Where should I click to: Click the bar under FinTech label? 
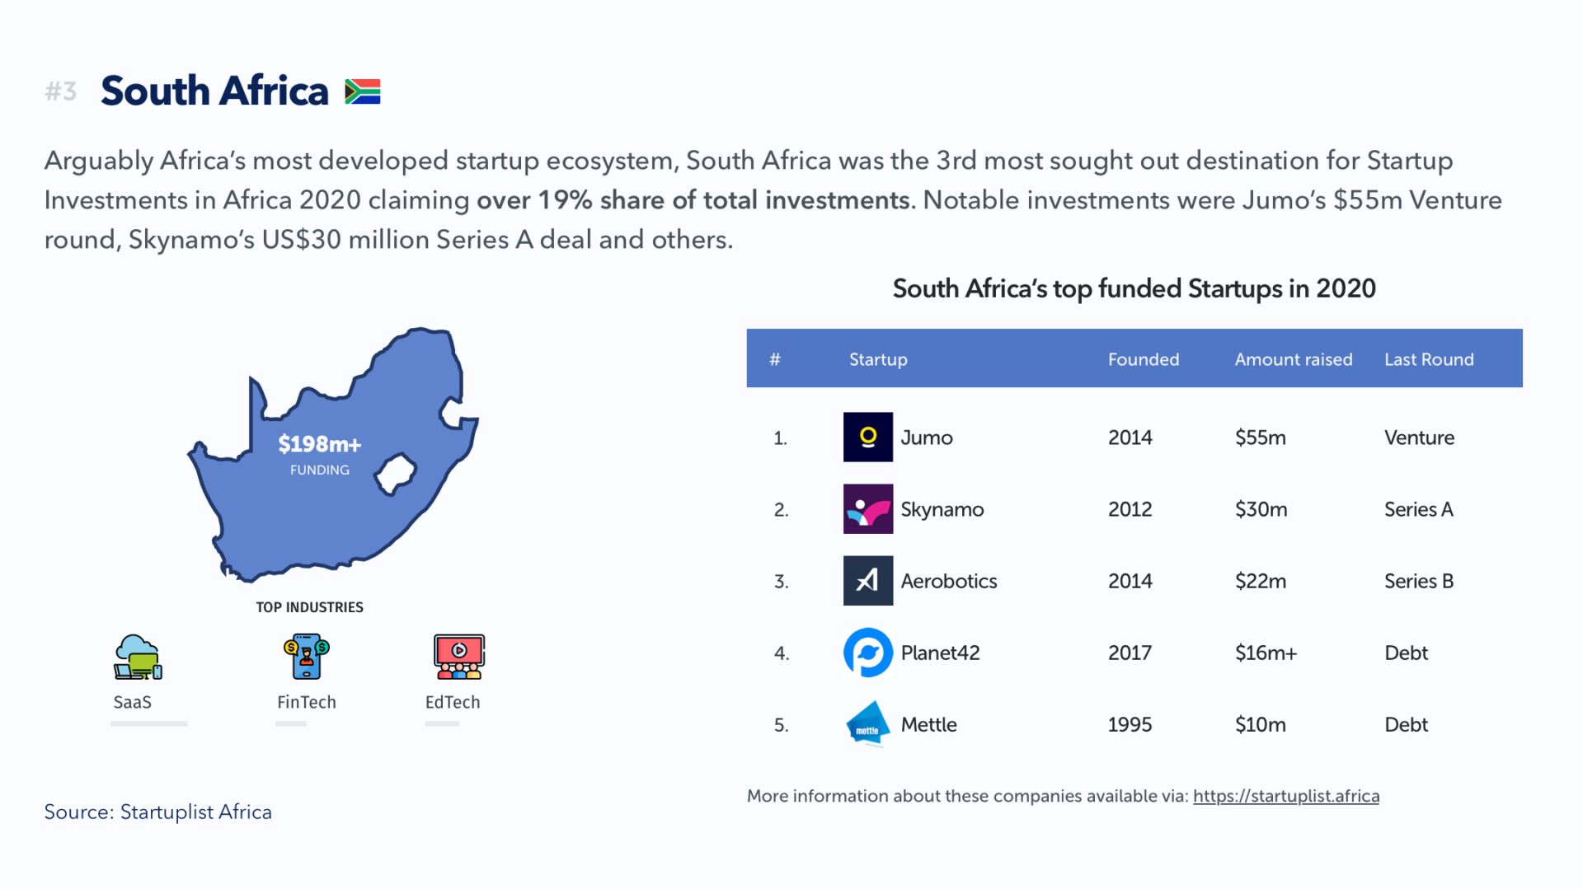[x=291, y=723]
